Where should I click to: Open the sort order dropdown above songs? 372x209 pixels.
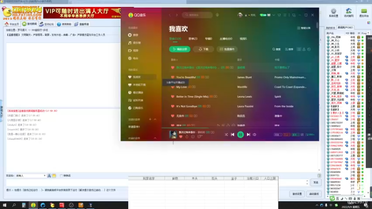(289, 49)
